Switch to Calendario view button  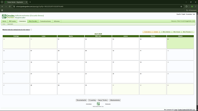pos(147,32)
